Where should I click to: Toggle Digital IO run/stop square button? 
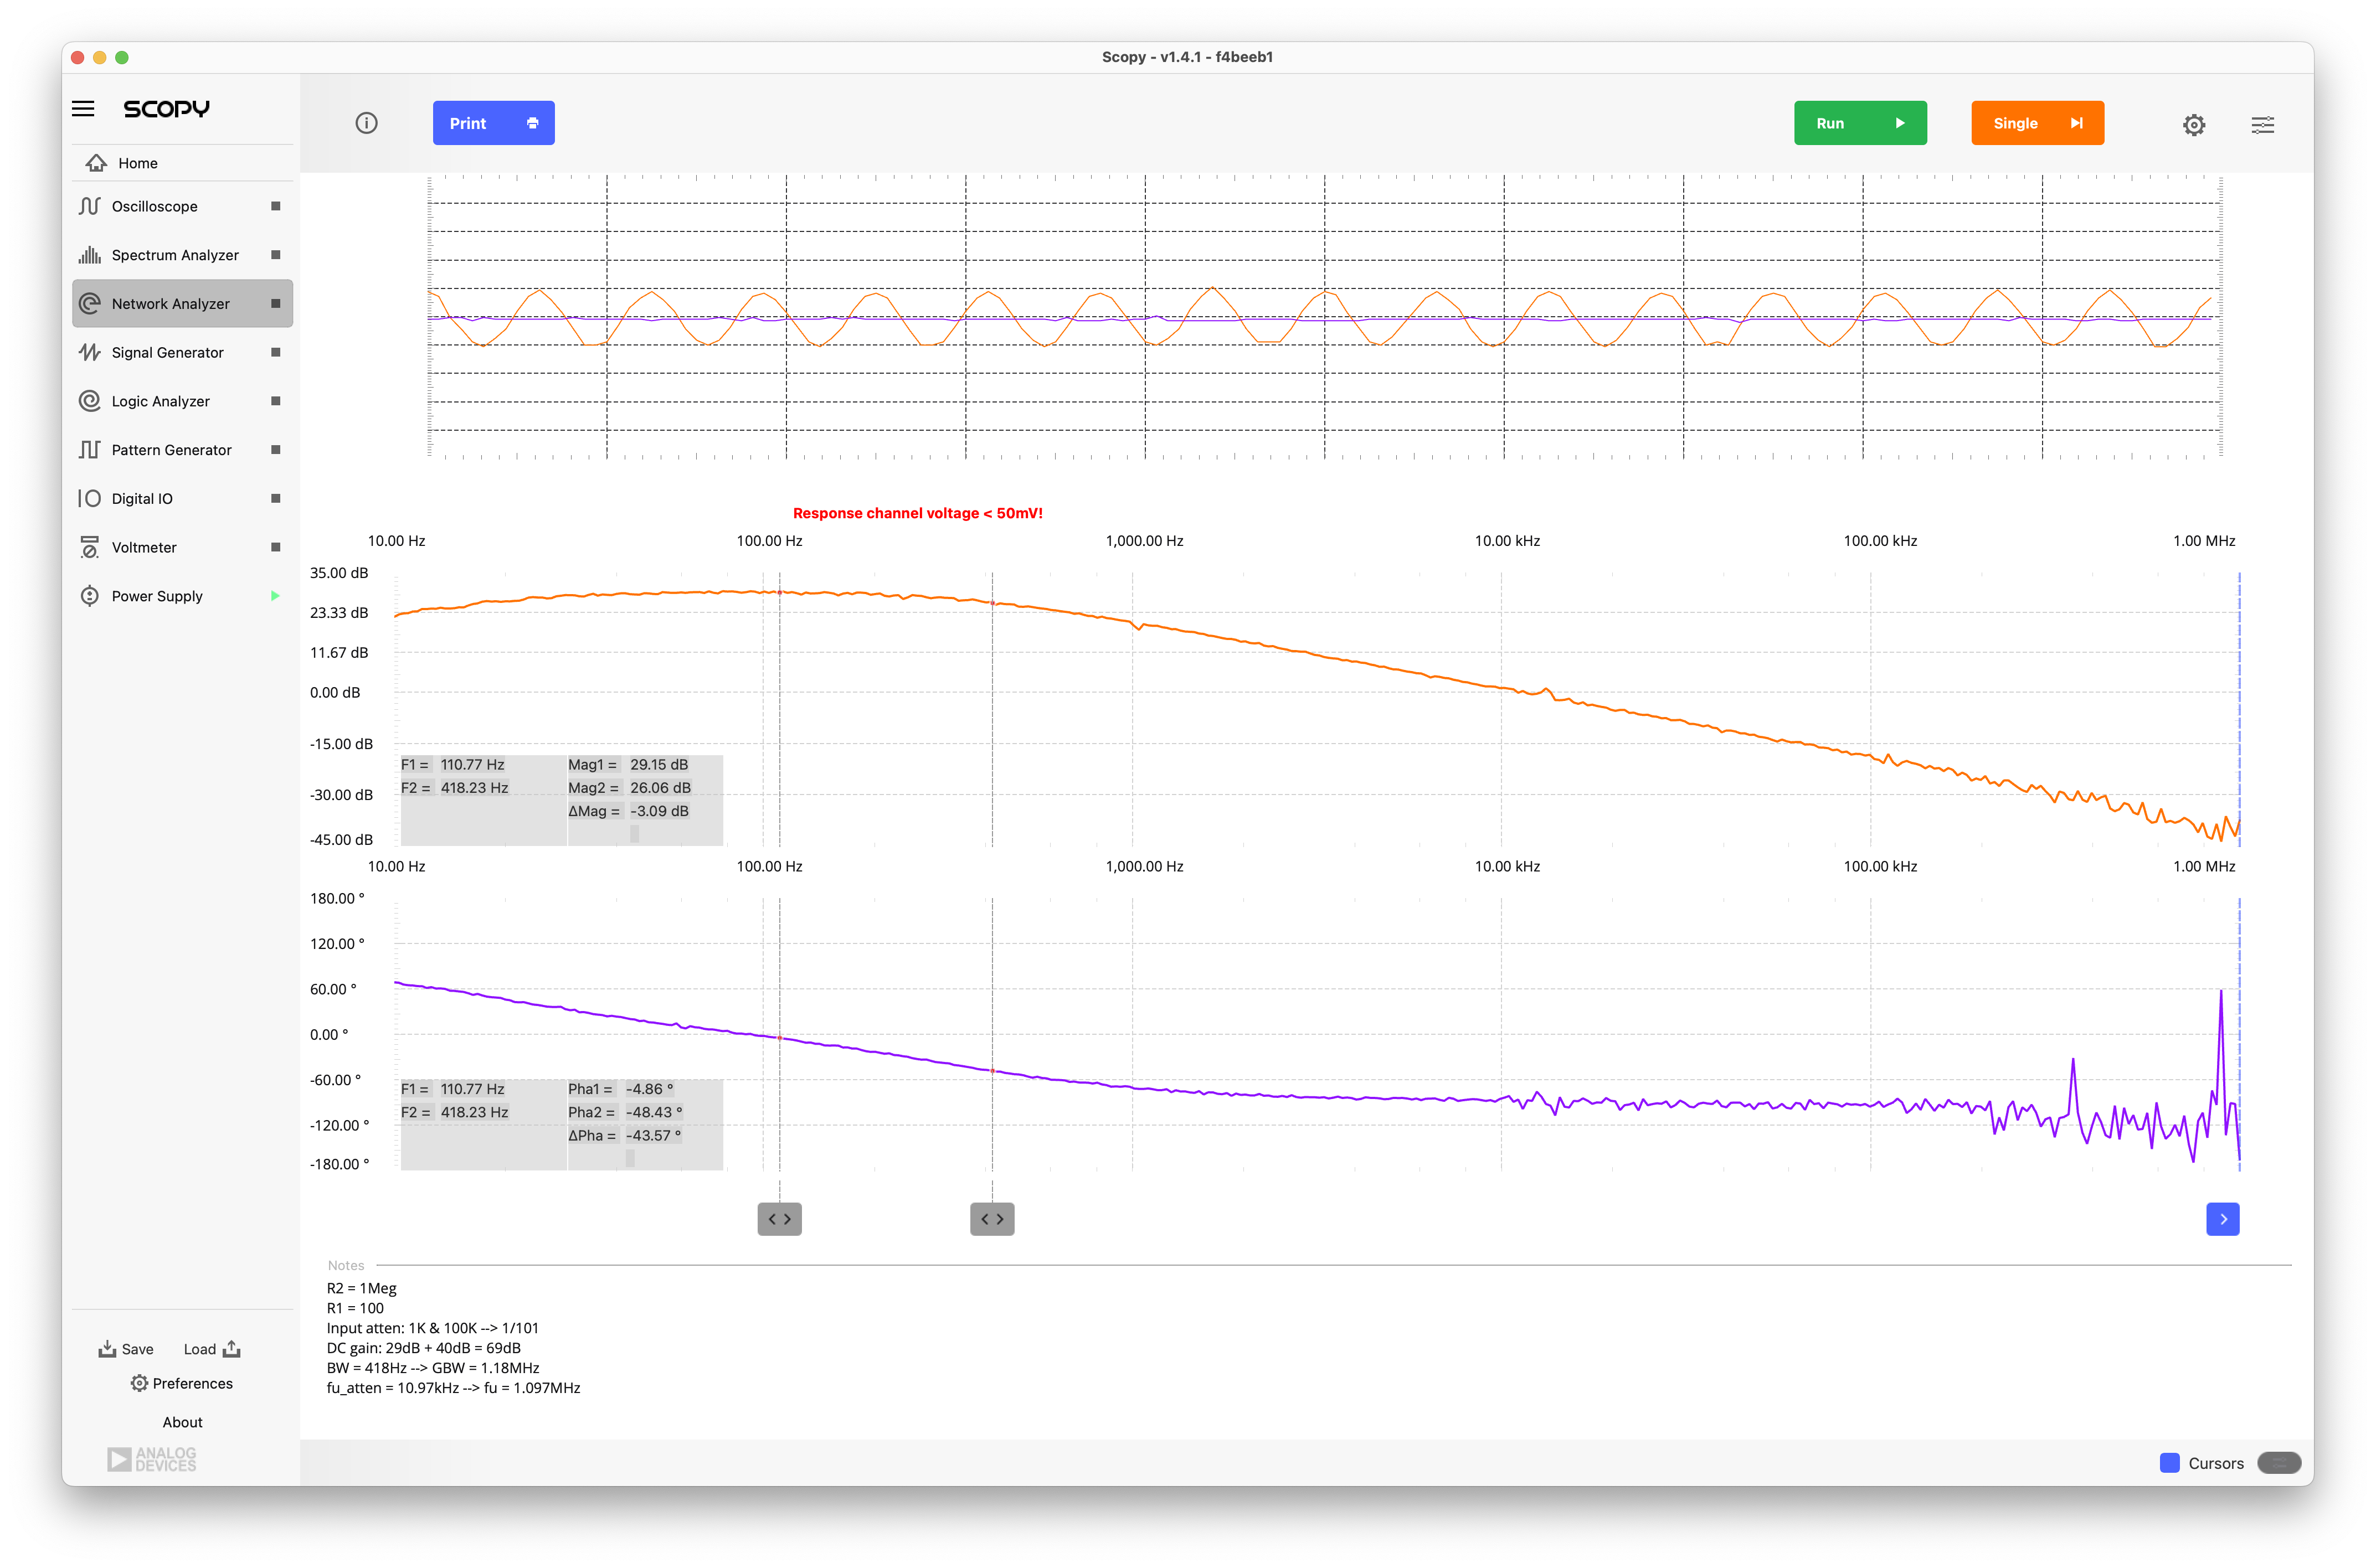tap(275, 498)
